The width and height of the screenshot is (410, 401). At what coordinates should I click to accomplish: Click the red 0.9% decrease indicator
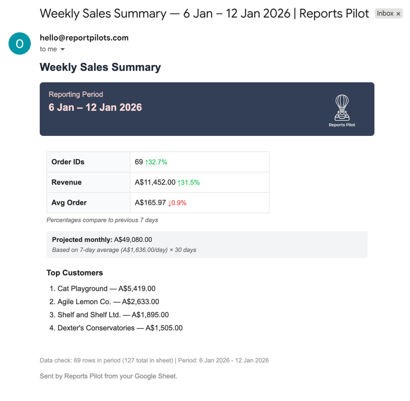tap(177, 203)
